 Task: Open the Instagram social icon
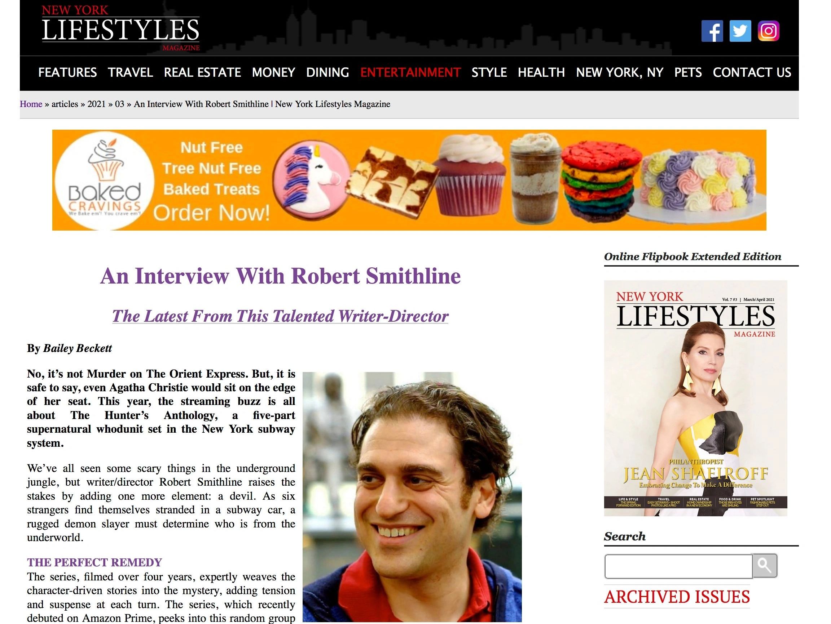coord(768,31)
